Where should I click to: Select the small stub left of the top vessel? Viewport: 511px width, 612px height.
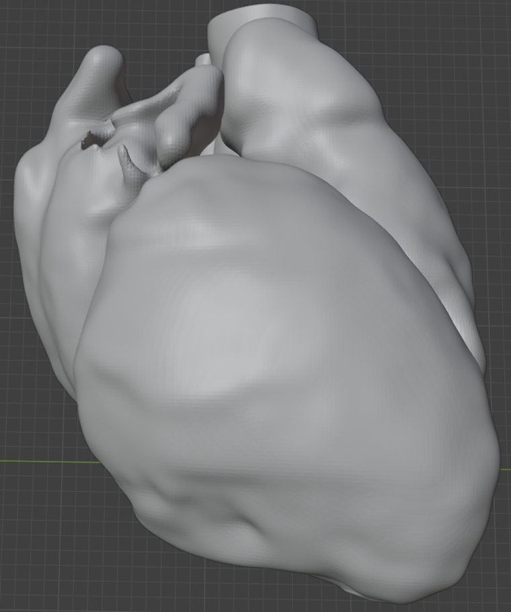click(x=203, y=61)
